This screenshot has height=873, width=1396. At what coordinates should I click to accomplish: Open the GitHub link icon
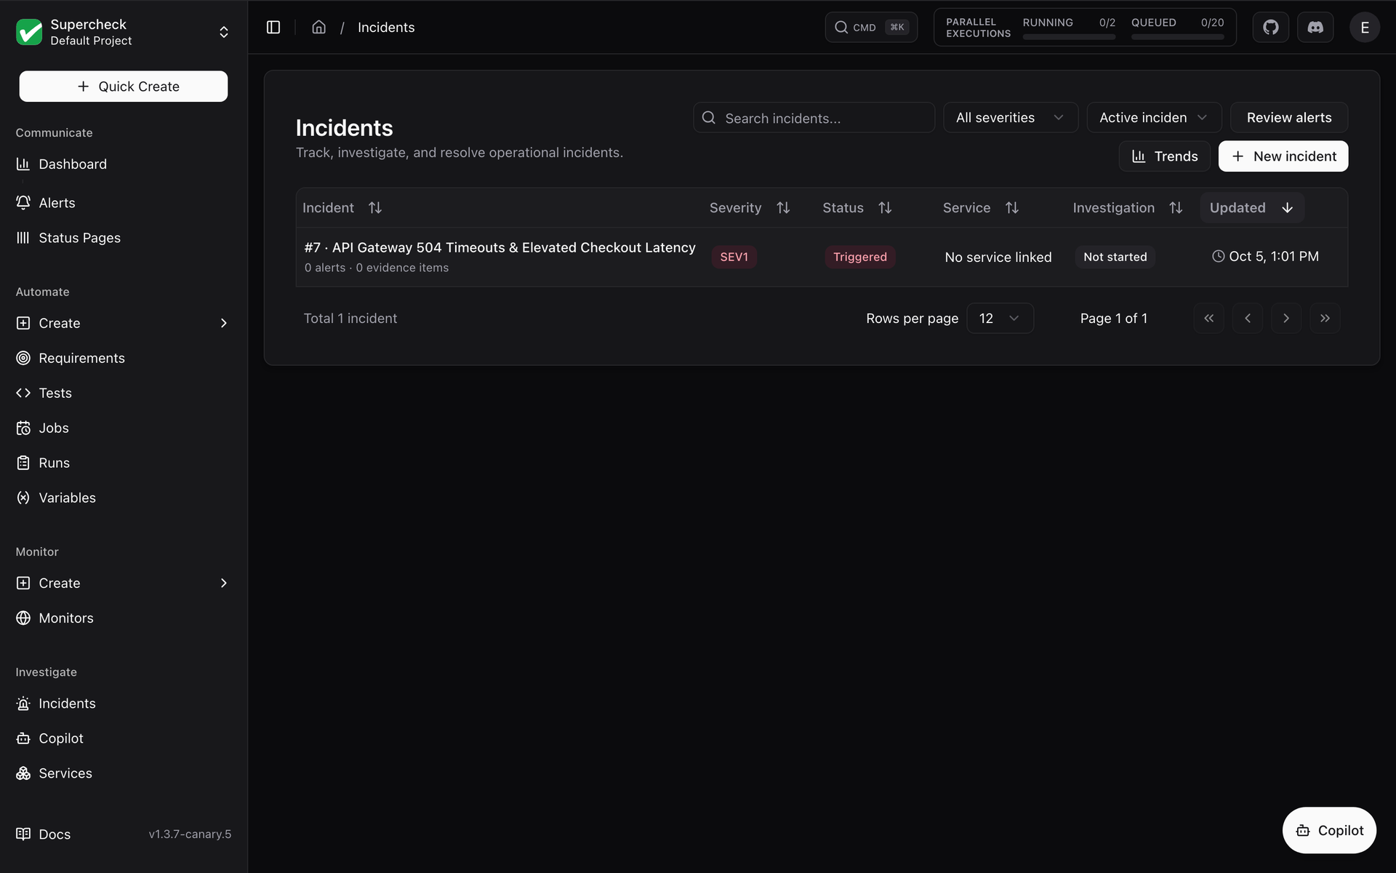tap(1270, 28)
